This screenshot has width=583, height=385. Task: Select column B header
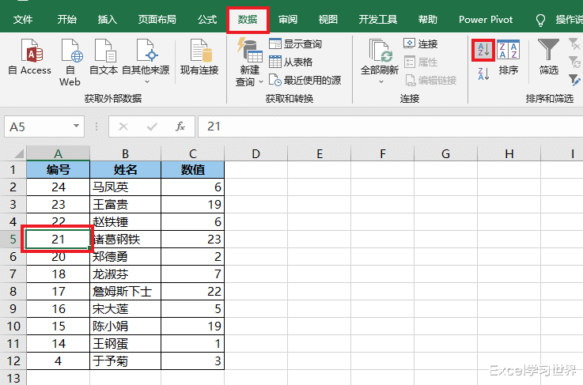tap(125, 153)
